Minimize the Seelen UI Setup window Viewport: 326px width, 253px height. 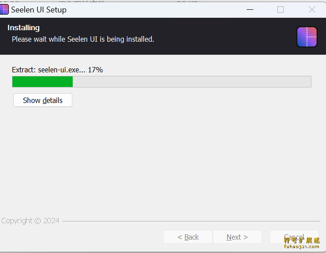point(249,9)
